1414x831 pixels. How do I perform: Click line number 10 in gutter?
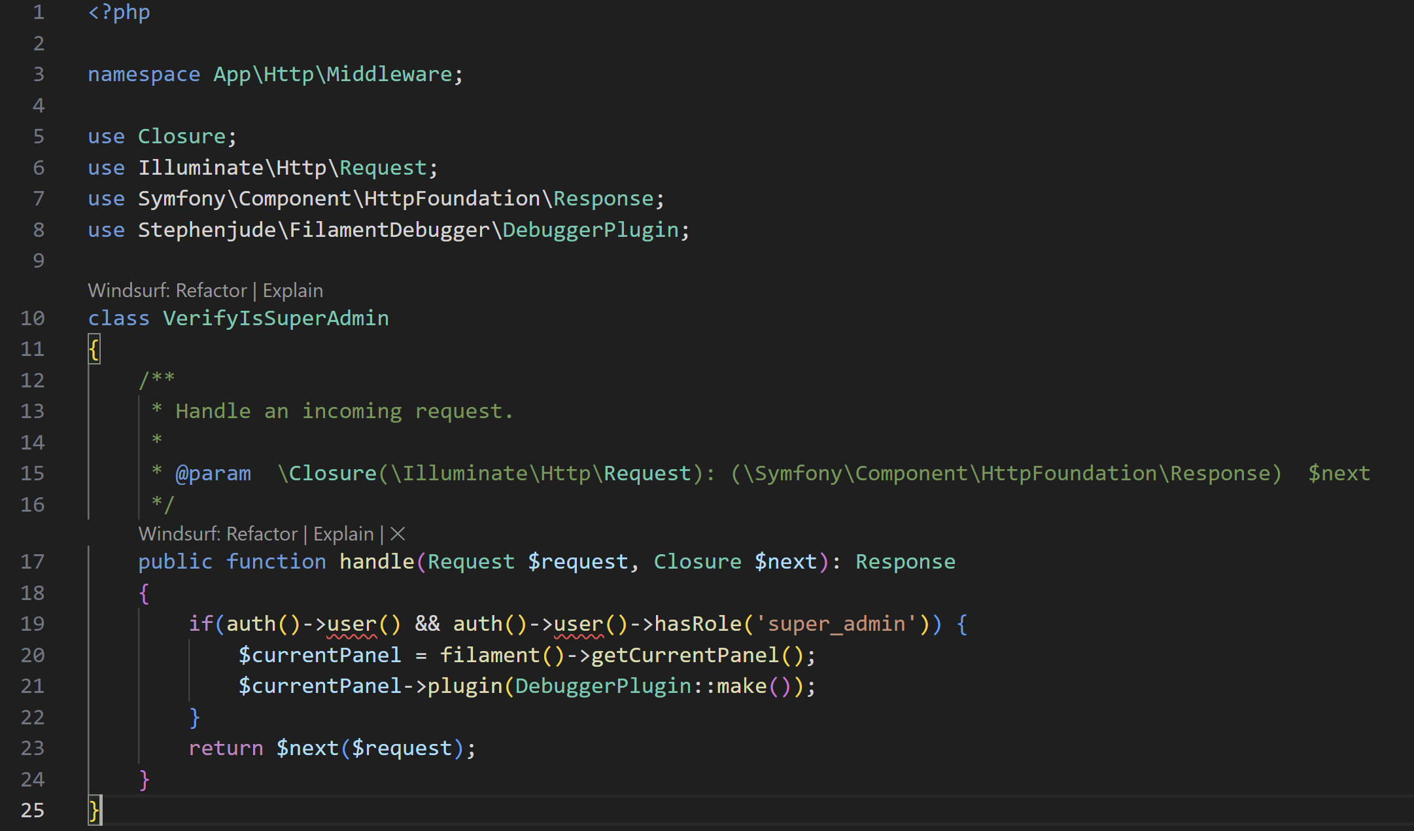click(32, 318)
